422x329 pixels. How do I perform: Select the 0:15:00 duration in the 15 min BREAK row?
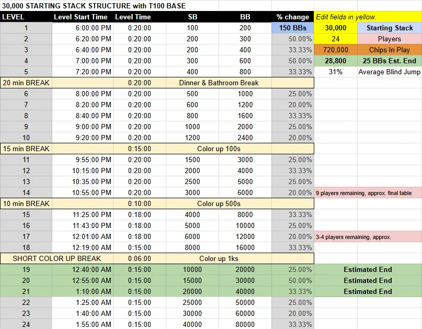point(140,149)
